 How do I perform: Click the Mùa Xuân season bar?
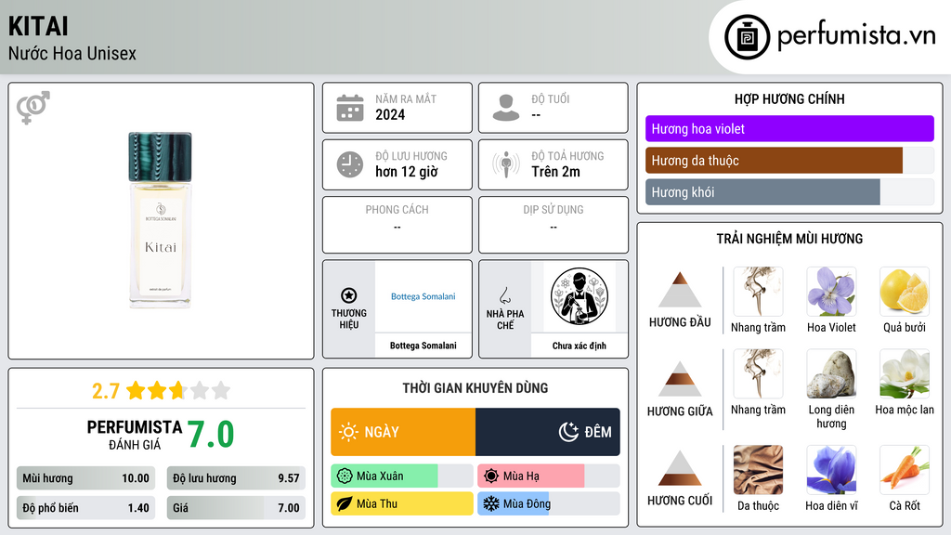tap(402, 476)
